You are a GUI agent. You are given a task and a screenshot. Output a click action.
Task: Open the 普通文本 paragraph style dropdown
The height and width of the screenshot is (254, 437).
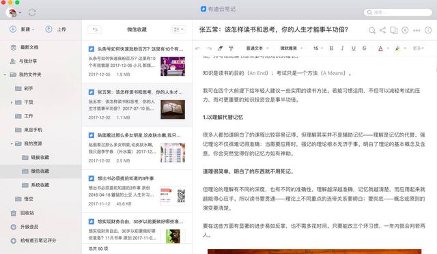tap(257, 48)
